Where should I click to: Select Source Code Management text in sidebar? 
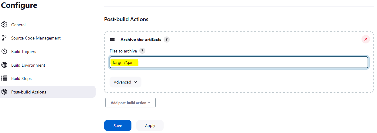[x=36, y=38]
